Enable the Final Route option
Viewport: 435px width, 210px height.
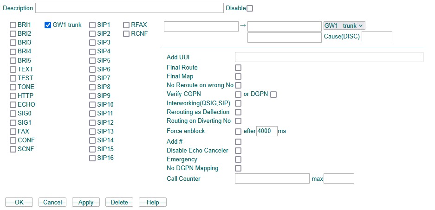tap(238, 68)
